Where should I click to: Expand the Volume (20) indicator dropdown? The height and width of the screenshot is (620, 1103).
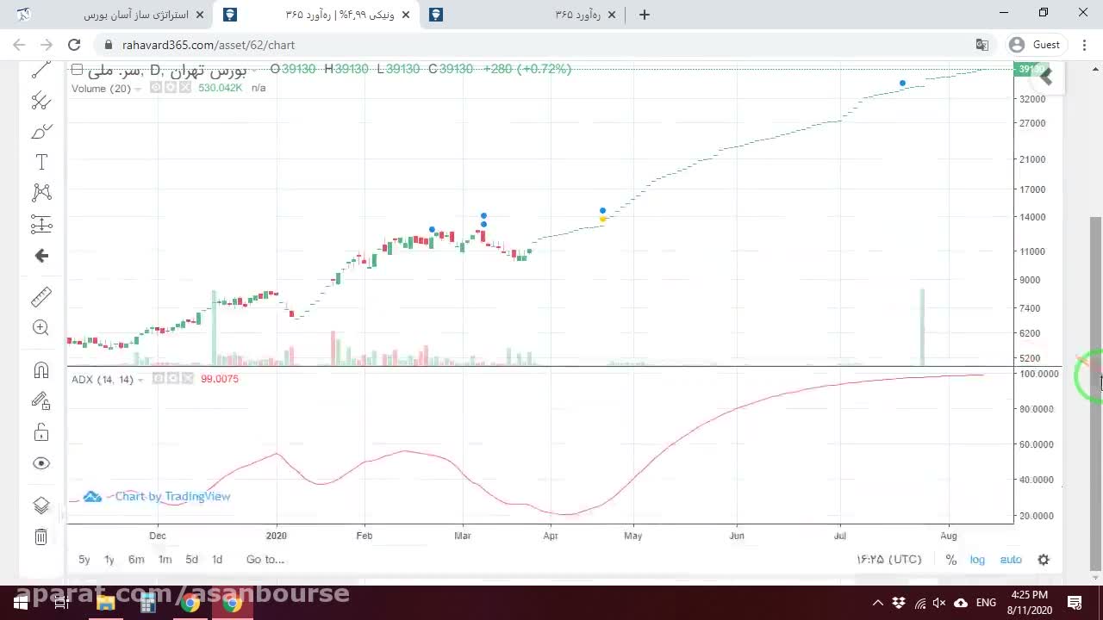tap(138, 89)
